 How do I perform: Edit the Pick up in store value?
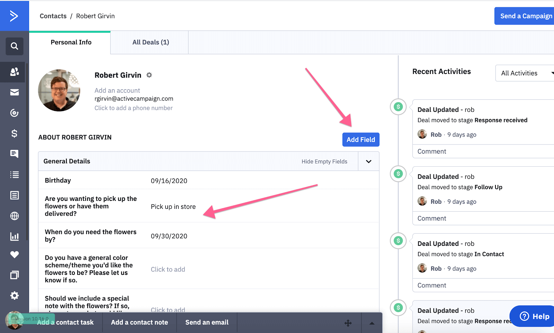tap(173, 206)
